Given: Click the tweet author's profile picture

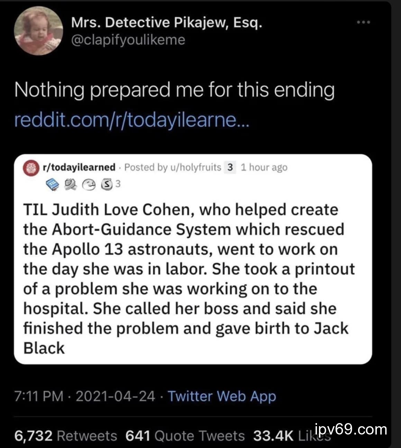Looking at the screenshot, I should click(x=38, y=31).
